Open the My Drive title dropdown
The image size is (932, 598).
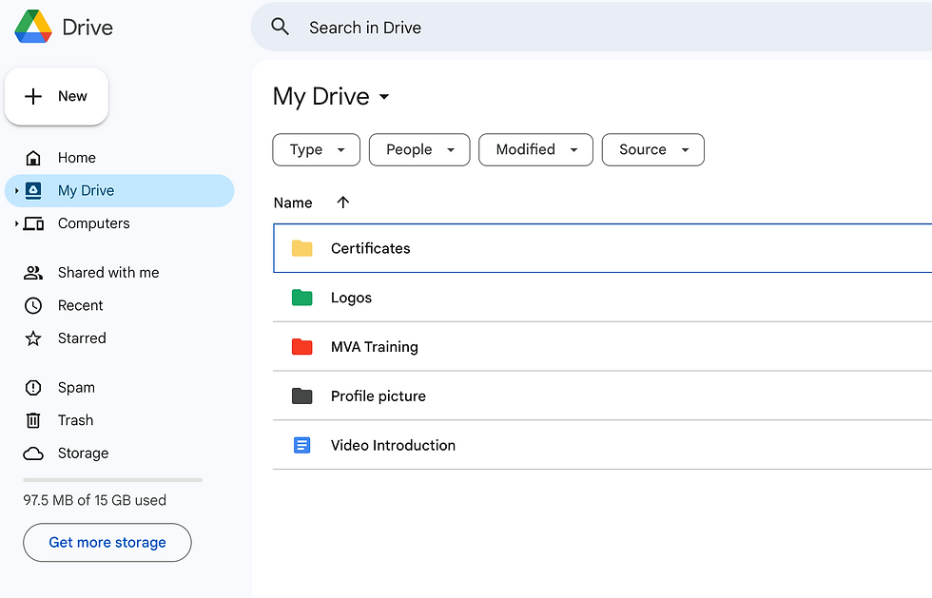coord(384,97)
